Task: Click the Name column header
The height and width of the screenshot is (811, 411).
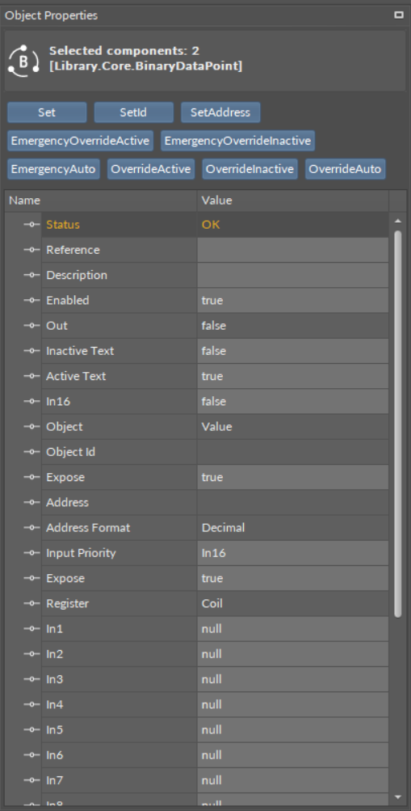Action: (x=101, y=201)
